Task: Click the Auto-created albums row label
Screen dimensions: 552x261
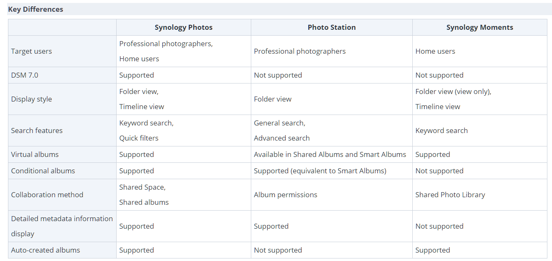Action: [x=45, y=250]
